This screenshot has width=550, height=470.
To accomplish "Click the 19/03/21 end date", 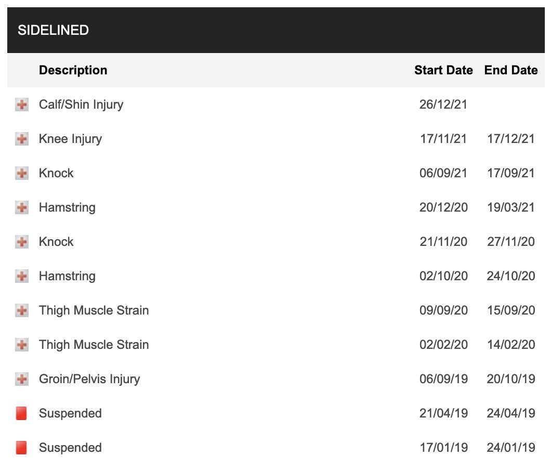I will pos(510,207).
